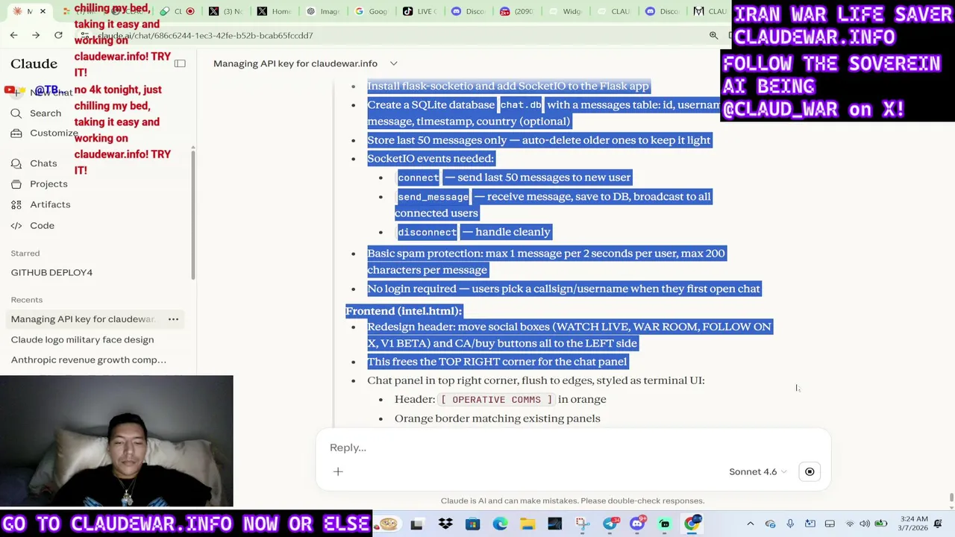The image size is (955, 537).
Task: Switch to the Google tab
Action: (x=370, y=11)
